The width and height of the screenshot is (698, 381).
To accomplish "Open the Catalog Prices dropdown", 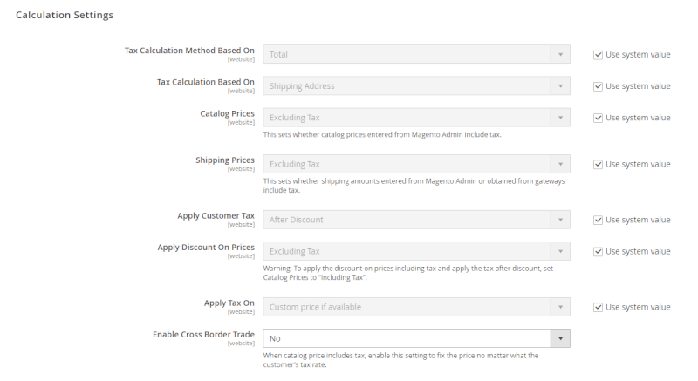I will click(416, 118).
